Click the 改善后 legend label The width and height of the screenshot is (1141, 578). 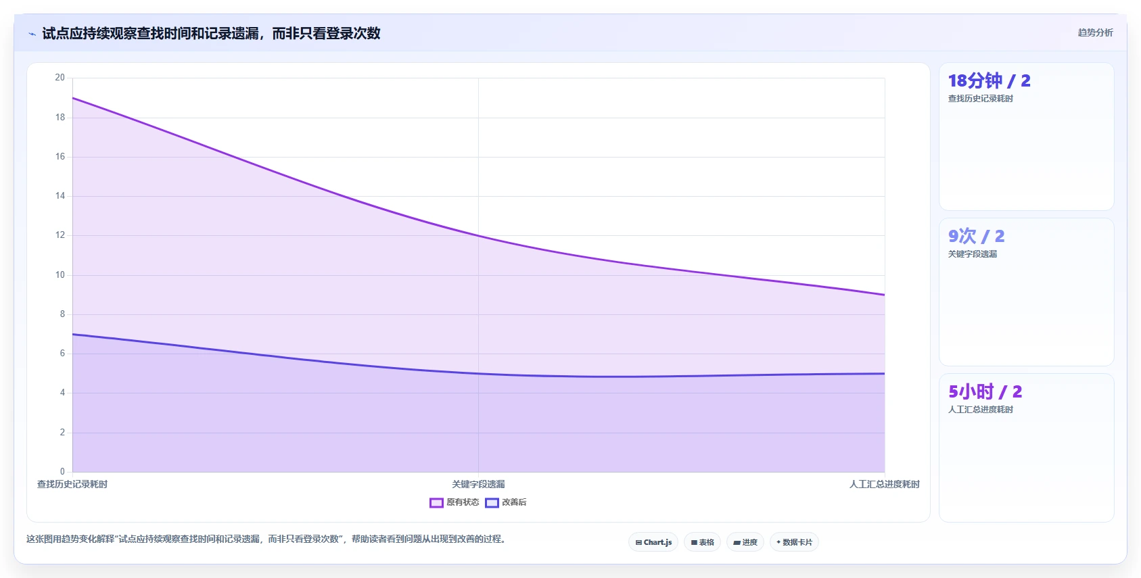514,502
